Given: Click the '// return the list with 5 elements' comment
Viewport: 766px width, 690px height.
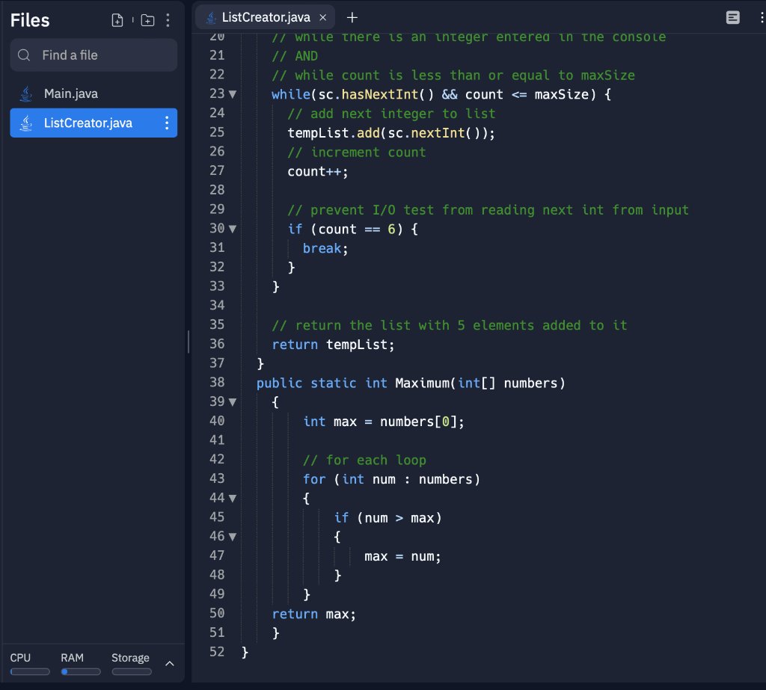Looking at the screenshot, I should pos(450,325).
